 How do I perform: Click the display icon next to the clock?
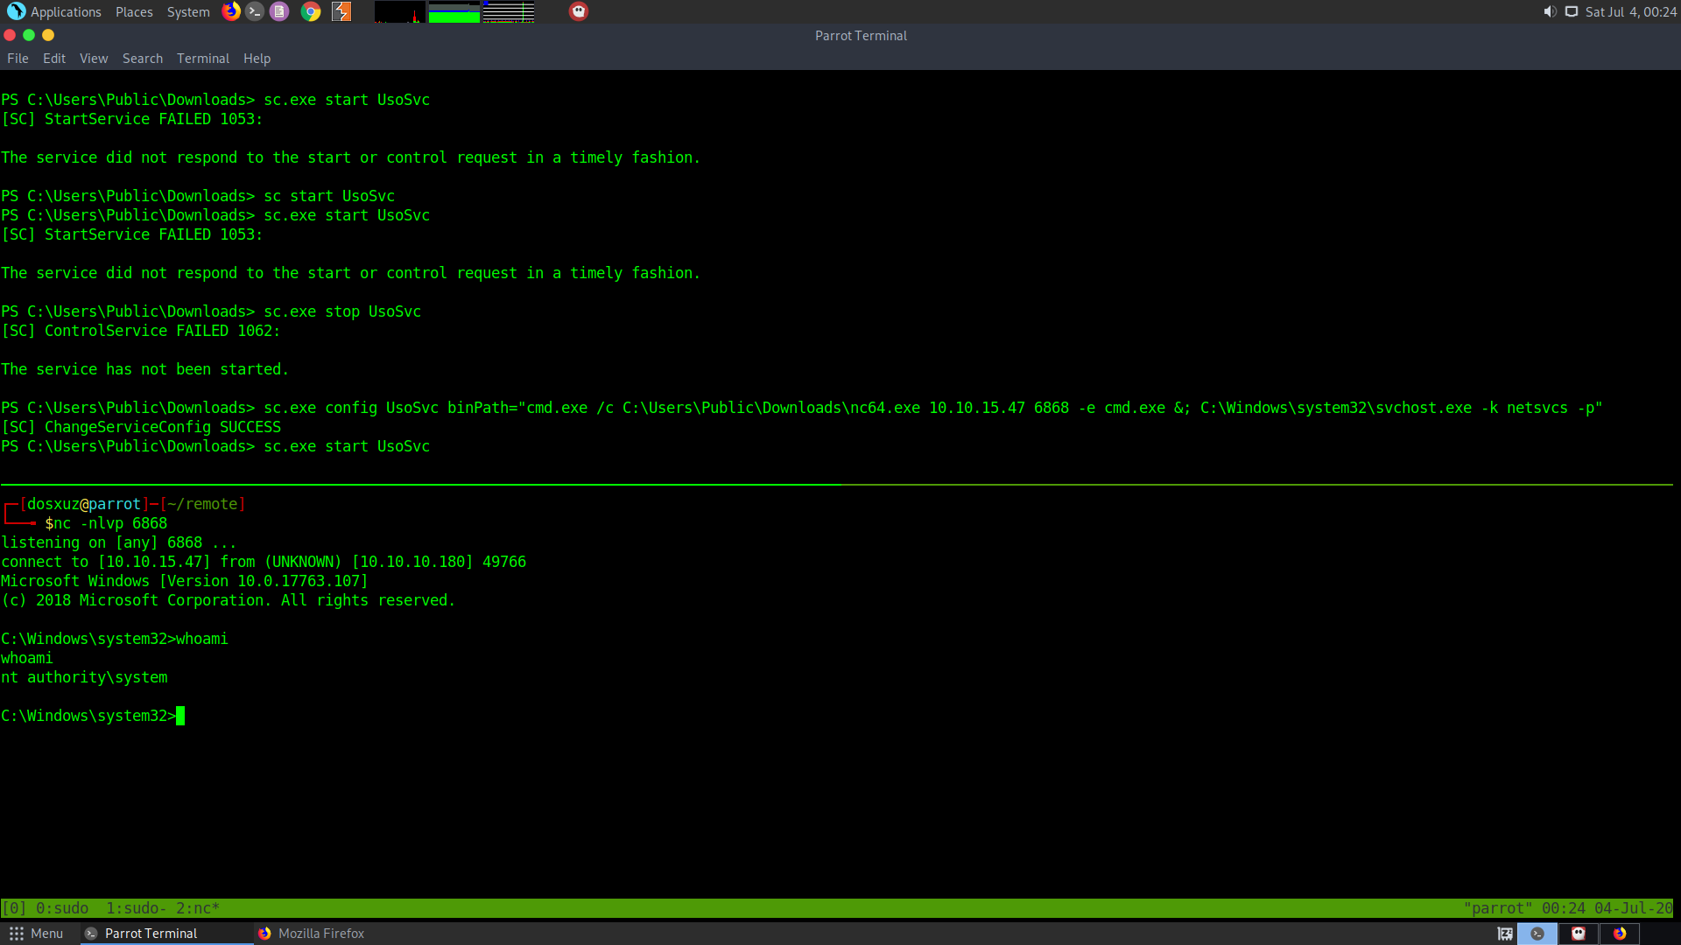(x=1572, y=11)
